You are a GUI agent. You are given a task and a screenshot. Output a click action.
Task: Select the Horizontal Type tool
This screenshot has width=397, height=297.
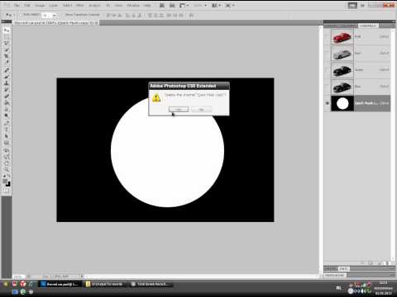[7, 130]
